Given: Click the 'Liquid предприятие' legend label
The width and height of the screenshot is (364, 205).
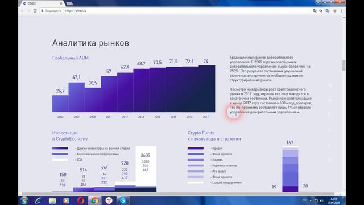Looking at the screenshot, I should click(227, 182).
